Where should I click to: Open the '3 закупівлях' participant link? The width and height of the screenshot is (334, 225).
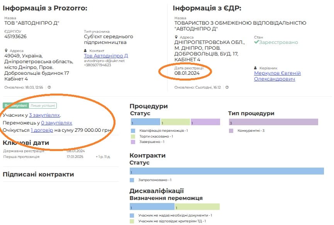pyautogui.click(x=44, y=115)
